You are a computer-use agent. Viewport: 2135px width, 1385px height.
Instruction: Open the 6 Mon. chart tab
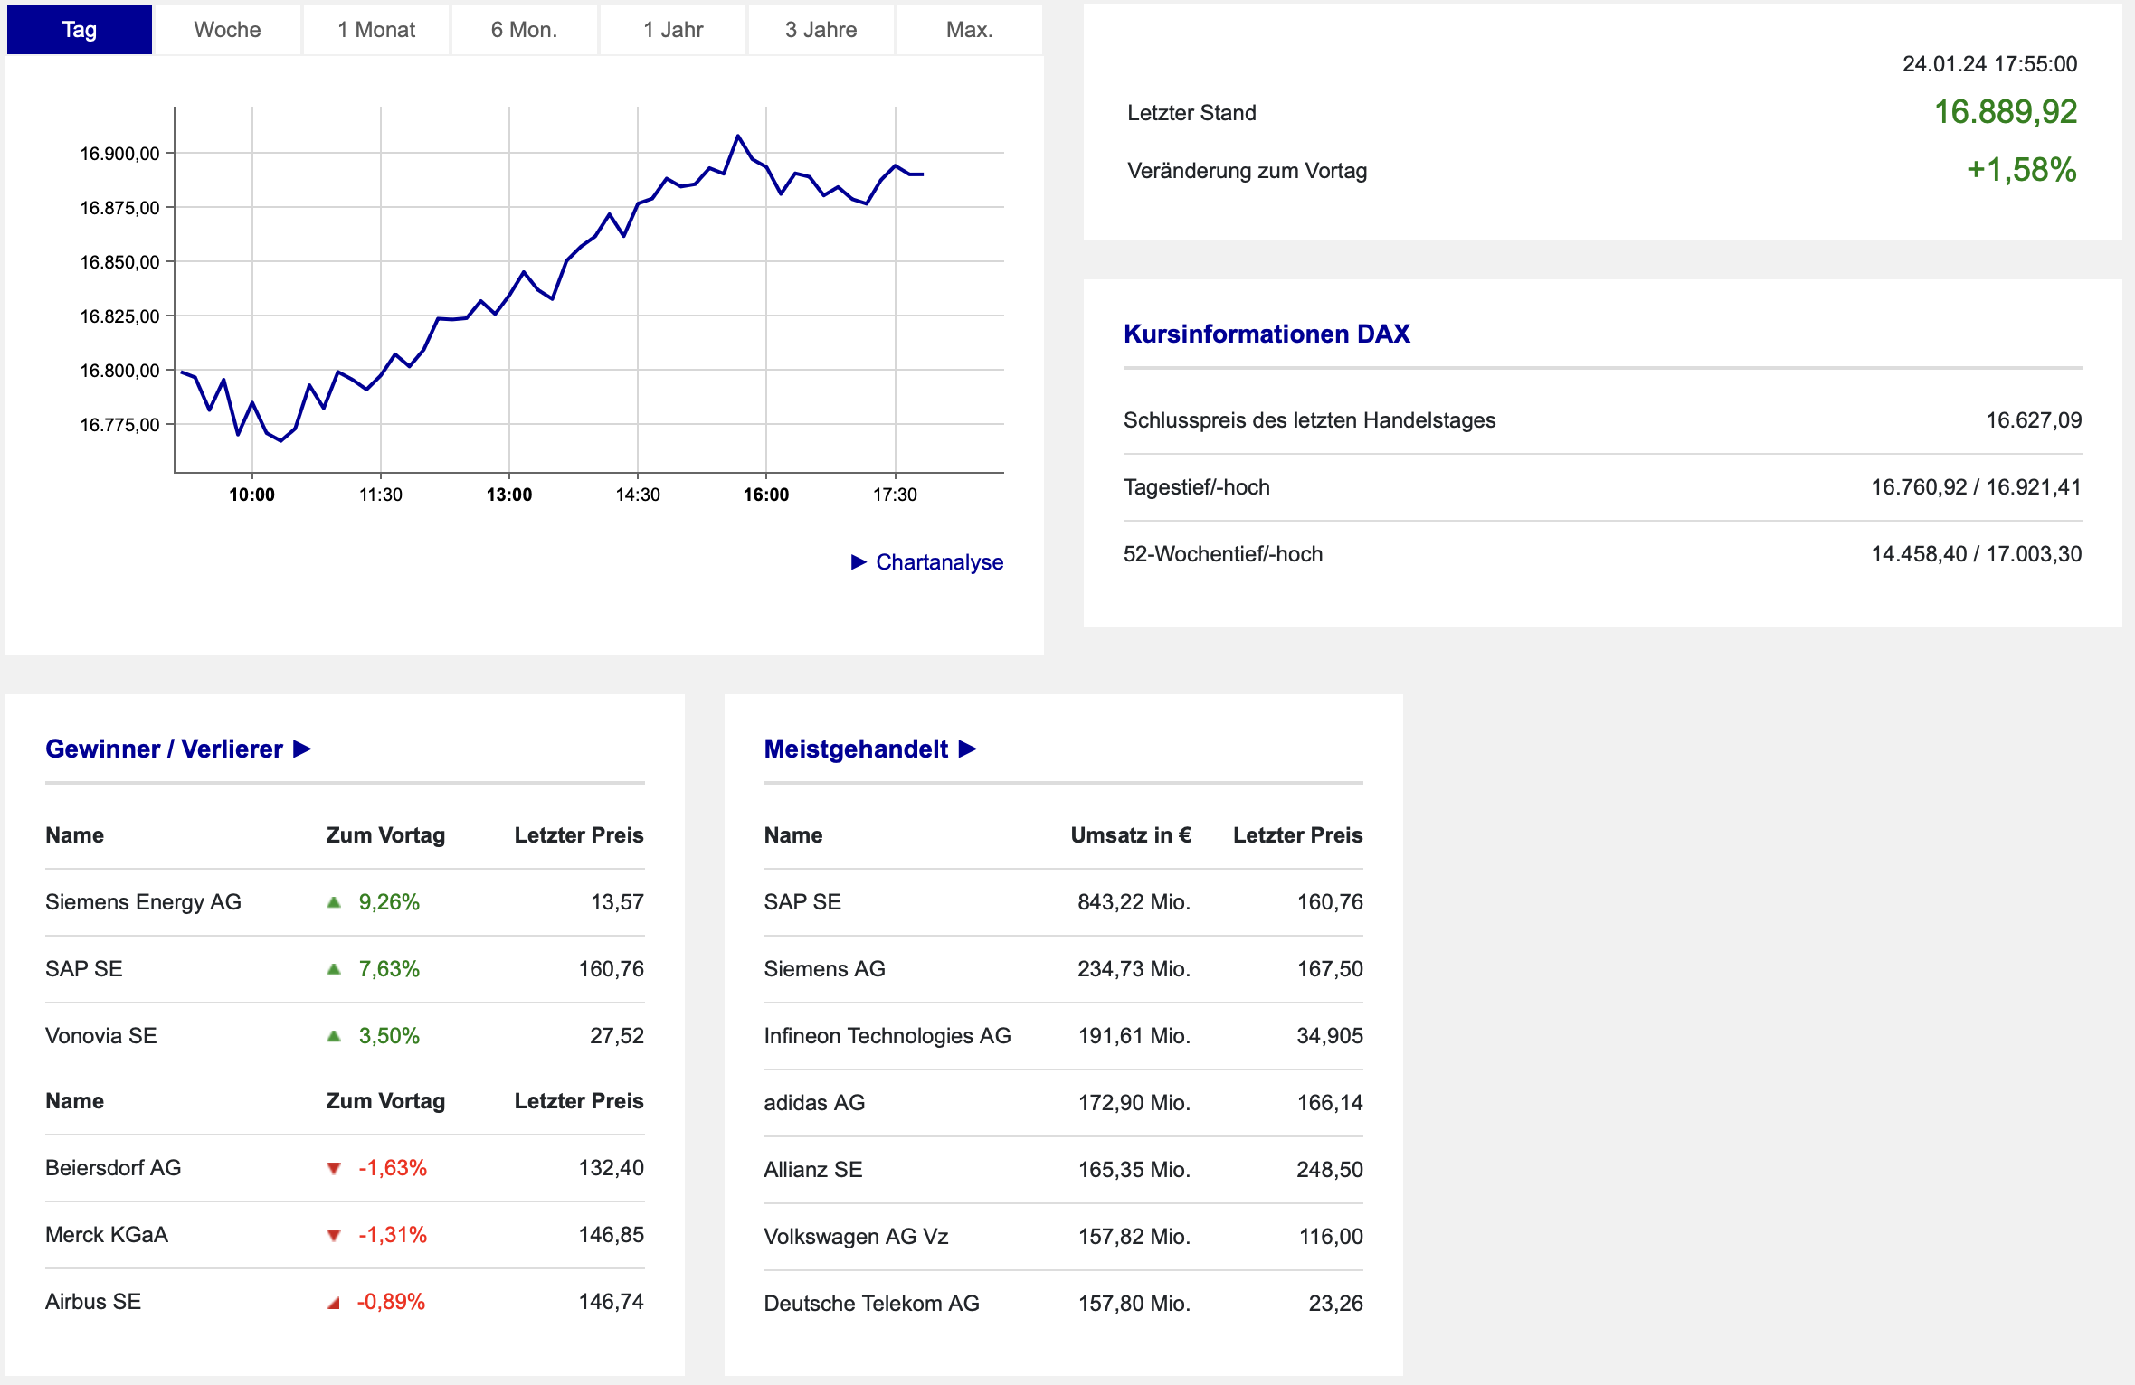click(524, 30)
